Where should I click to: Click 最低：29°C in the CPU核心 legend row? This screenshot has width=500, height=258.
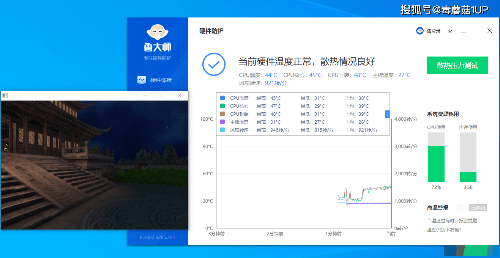point(313,106)
